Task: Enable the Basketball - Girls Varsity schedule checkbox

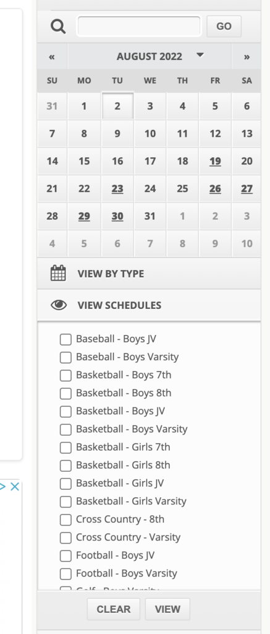Action: pos(65,502)
